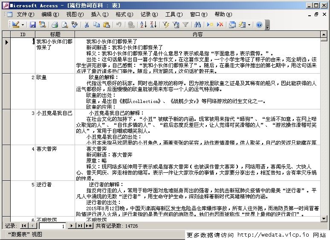The height and width of the screenshot is (240, 330).
Task: Open Print Preview magnifier icon
Action: click(65, 25)
